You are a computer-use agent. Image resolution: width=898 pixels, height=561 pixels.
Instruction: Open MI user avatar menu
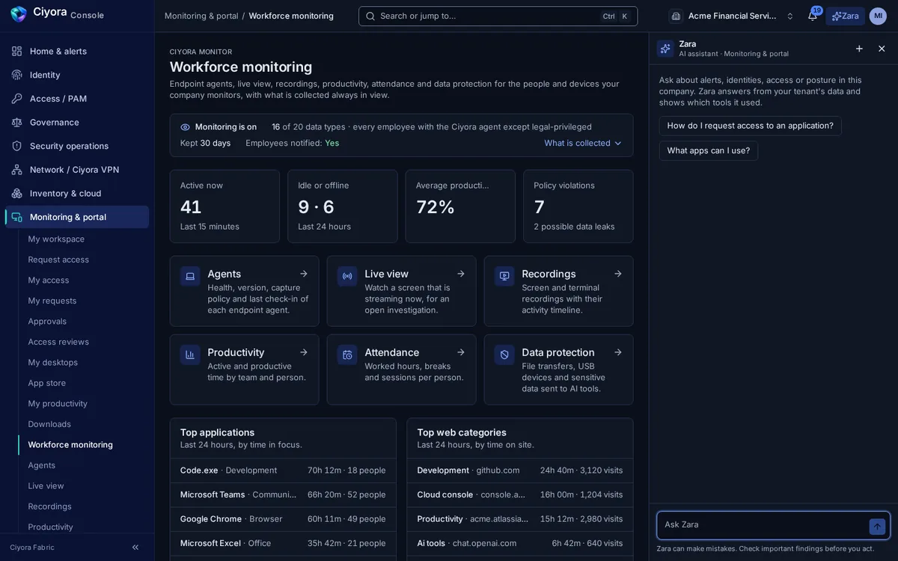pyautogui.click(x=878, y=16)
